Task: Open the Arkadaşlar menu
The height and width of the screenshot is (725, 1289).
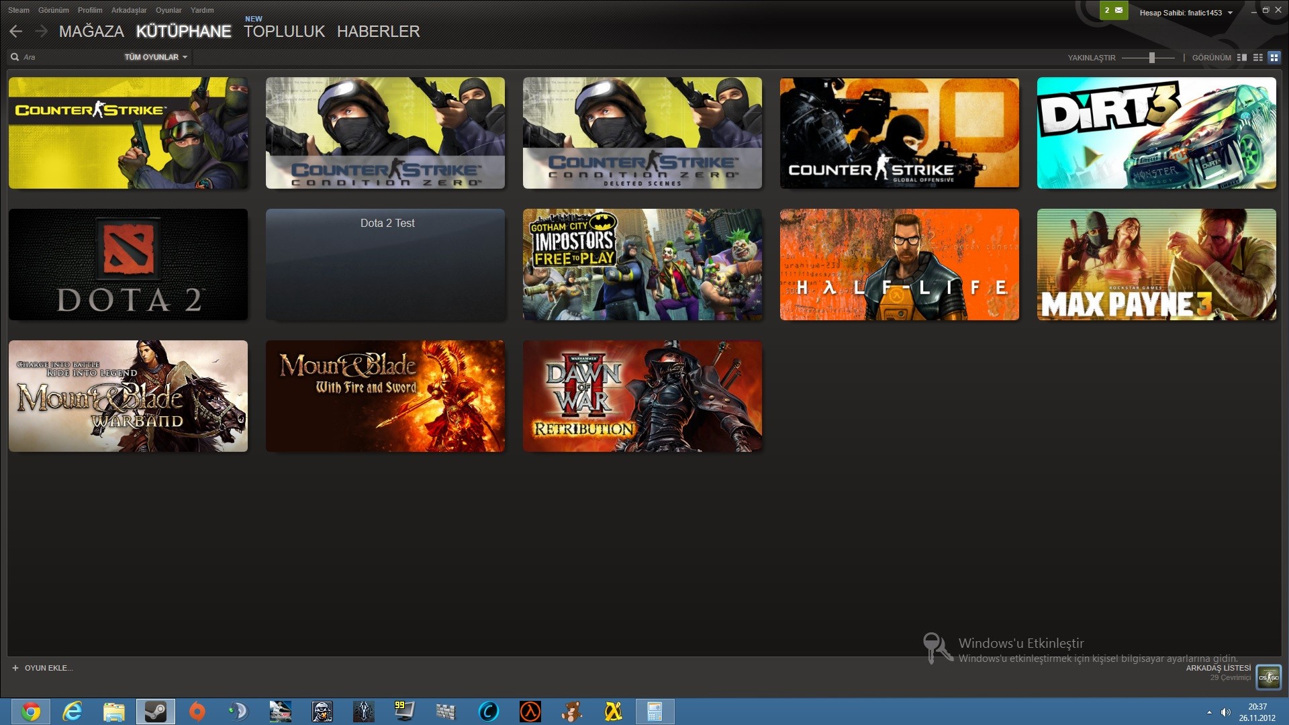Action: pos(129,10)
